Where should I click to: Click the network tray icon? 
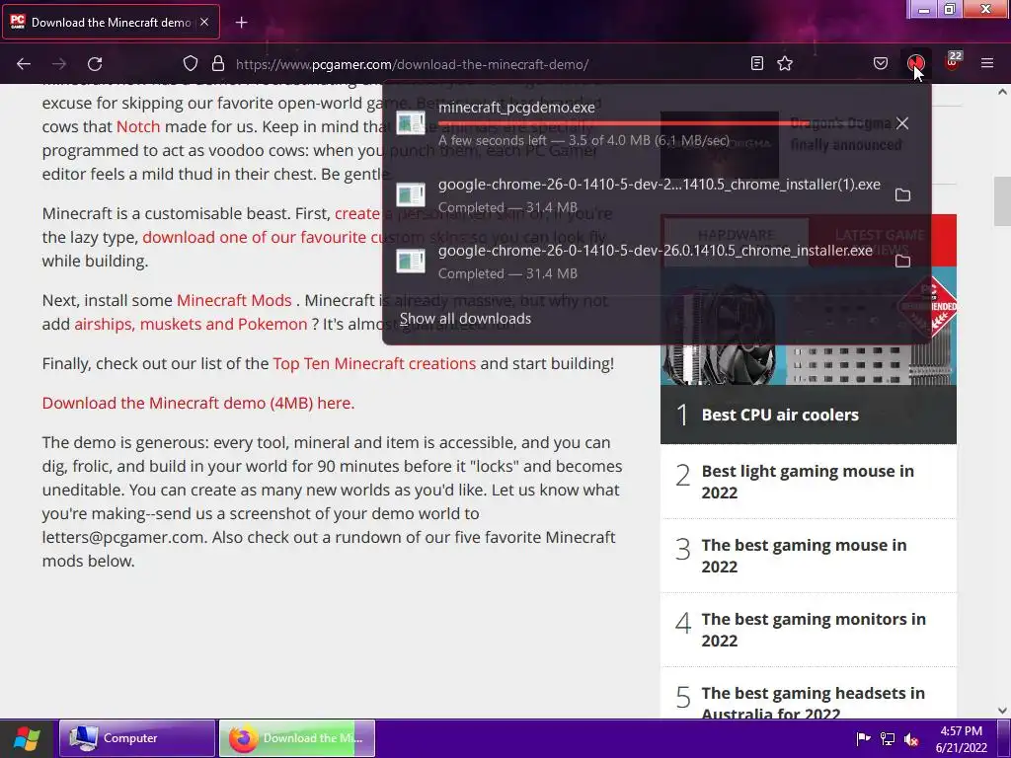click(x=888, y=738)
